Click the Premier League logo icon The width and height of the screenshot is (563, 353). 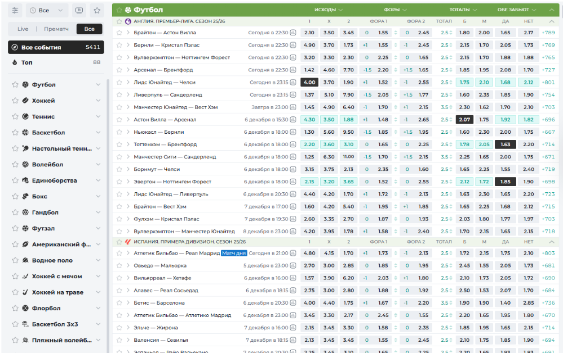click(x=128, y=21)
